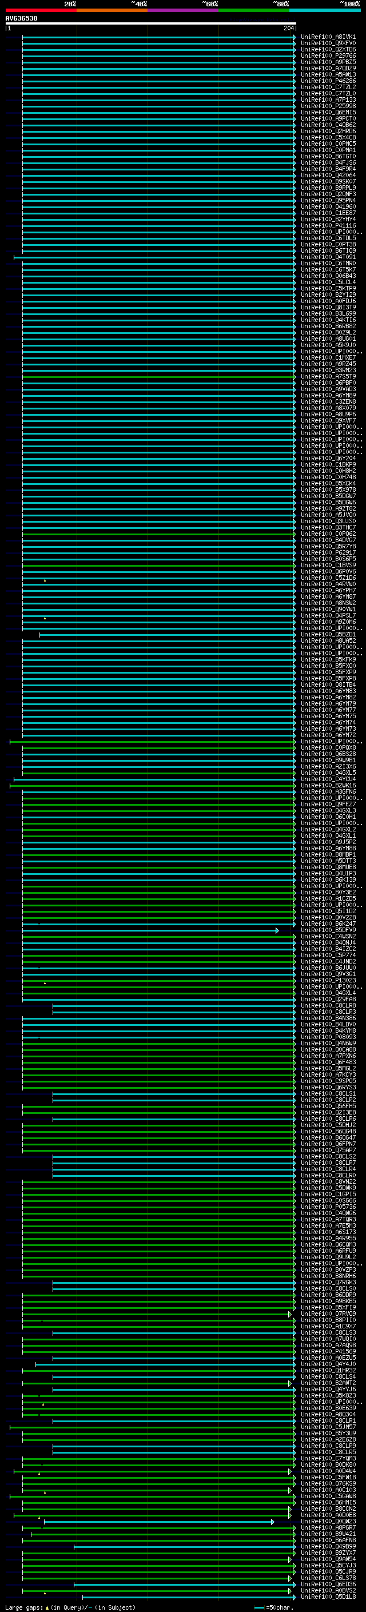This screenshot has width=366, height=1612.
Task: Select the UniRef100_A0FDJ6 label
Action: pyautogui.click(x=328, y=301)
